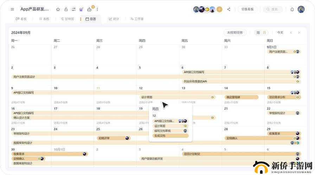Open the robot automation icon with badge
This screenshot has width=315, height=175.
pyautogui.click(x=89, y=9)
